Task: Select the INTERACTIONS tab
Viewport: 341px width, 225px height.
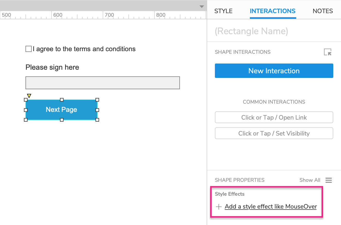Action: click(273, 11)
